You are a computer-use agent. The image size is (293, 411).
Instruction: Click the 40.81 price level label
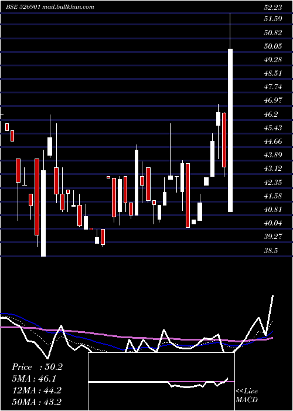(273, 210)
